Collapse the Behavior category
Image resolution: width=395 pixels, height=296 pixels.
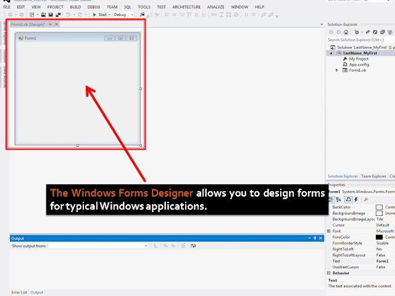pos(329,273)
